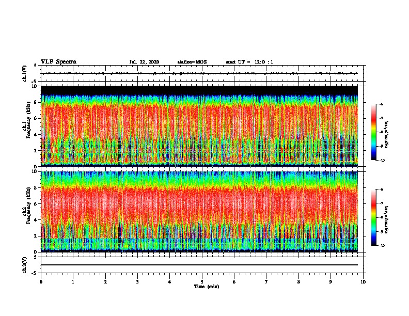This screenshot has height=316, width=409.
Task: Click the '-5' volt tick of ch.3(V) plot
Action: pyautogui.click(x=35, y=273)
